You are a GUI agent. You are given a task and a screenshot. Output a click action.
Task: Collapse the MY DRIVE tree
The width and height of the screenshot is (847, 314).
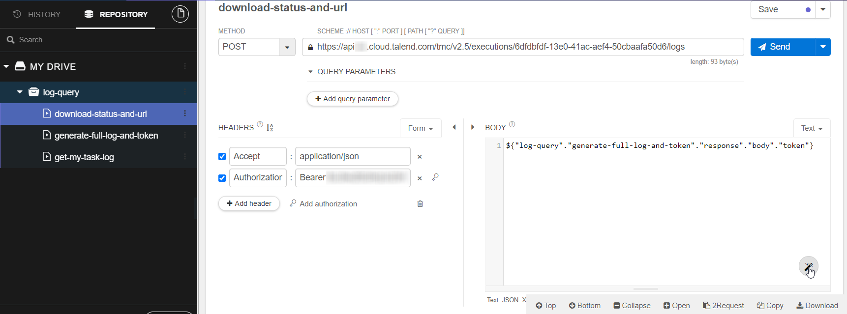pos(6,66)
